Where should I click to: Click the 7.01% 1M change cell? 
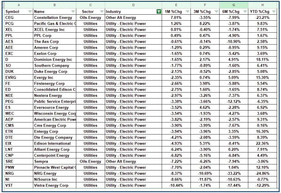[x=176, y=18]
